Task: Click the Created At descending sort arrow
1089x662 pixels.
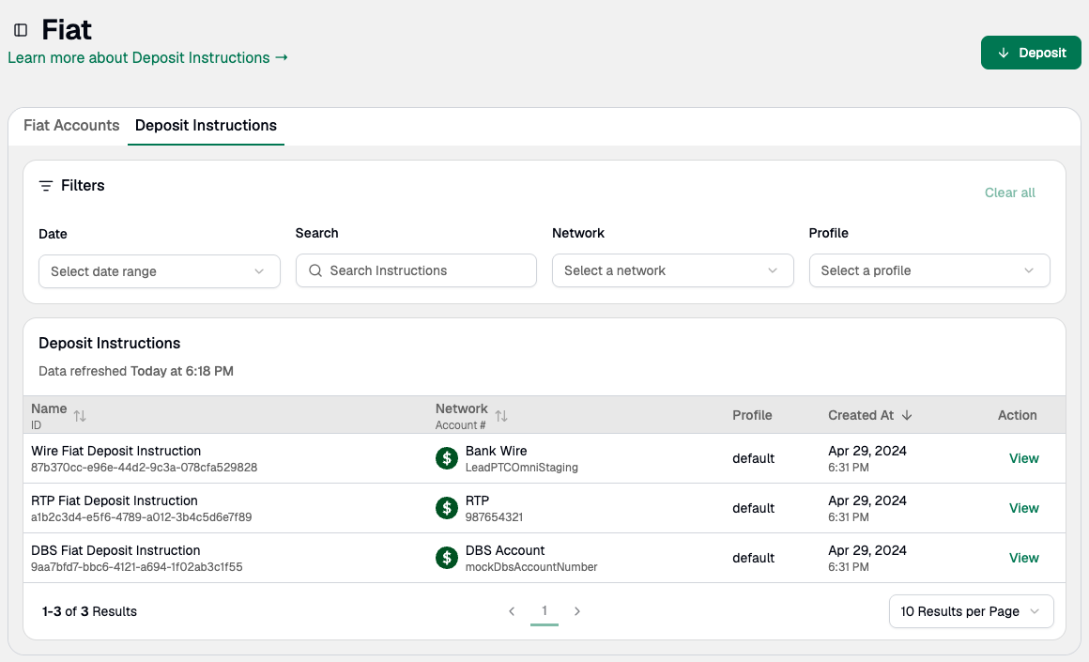Action: [906, 415]
